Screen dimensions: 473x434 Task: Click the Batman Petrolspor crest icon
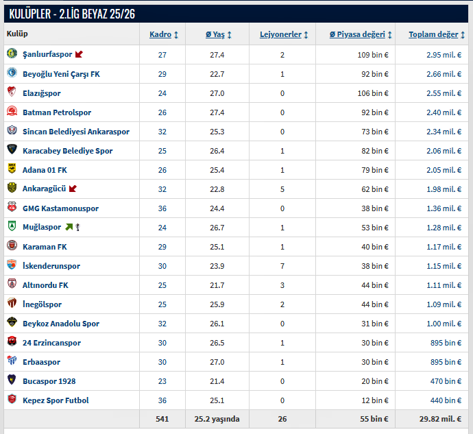(x=12, y=112)
